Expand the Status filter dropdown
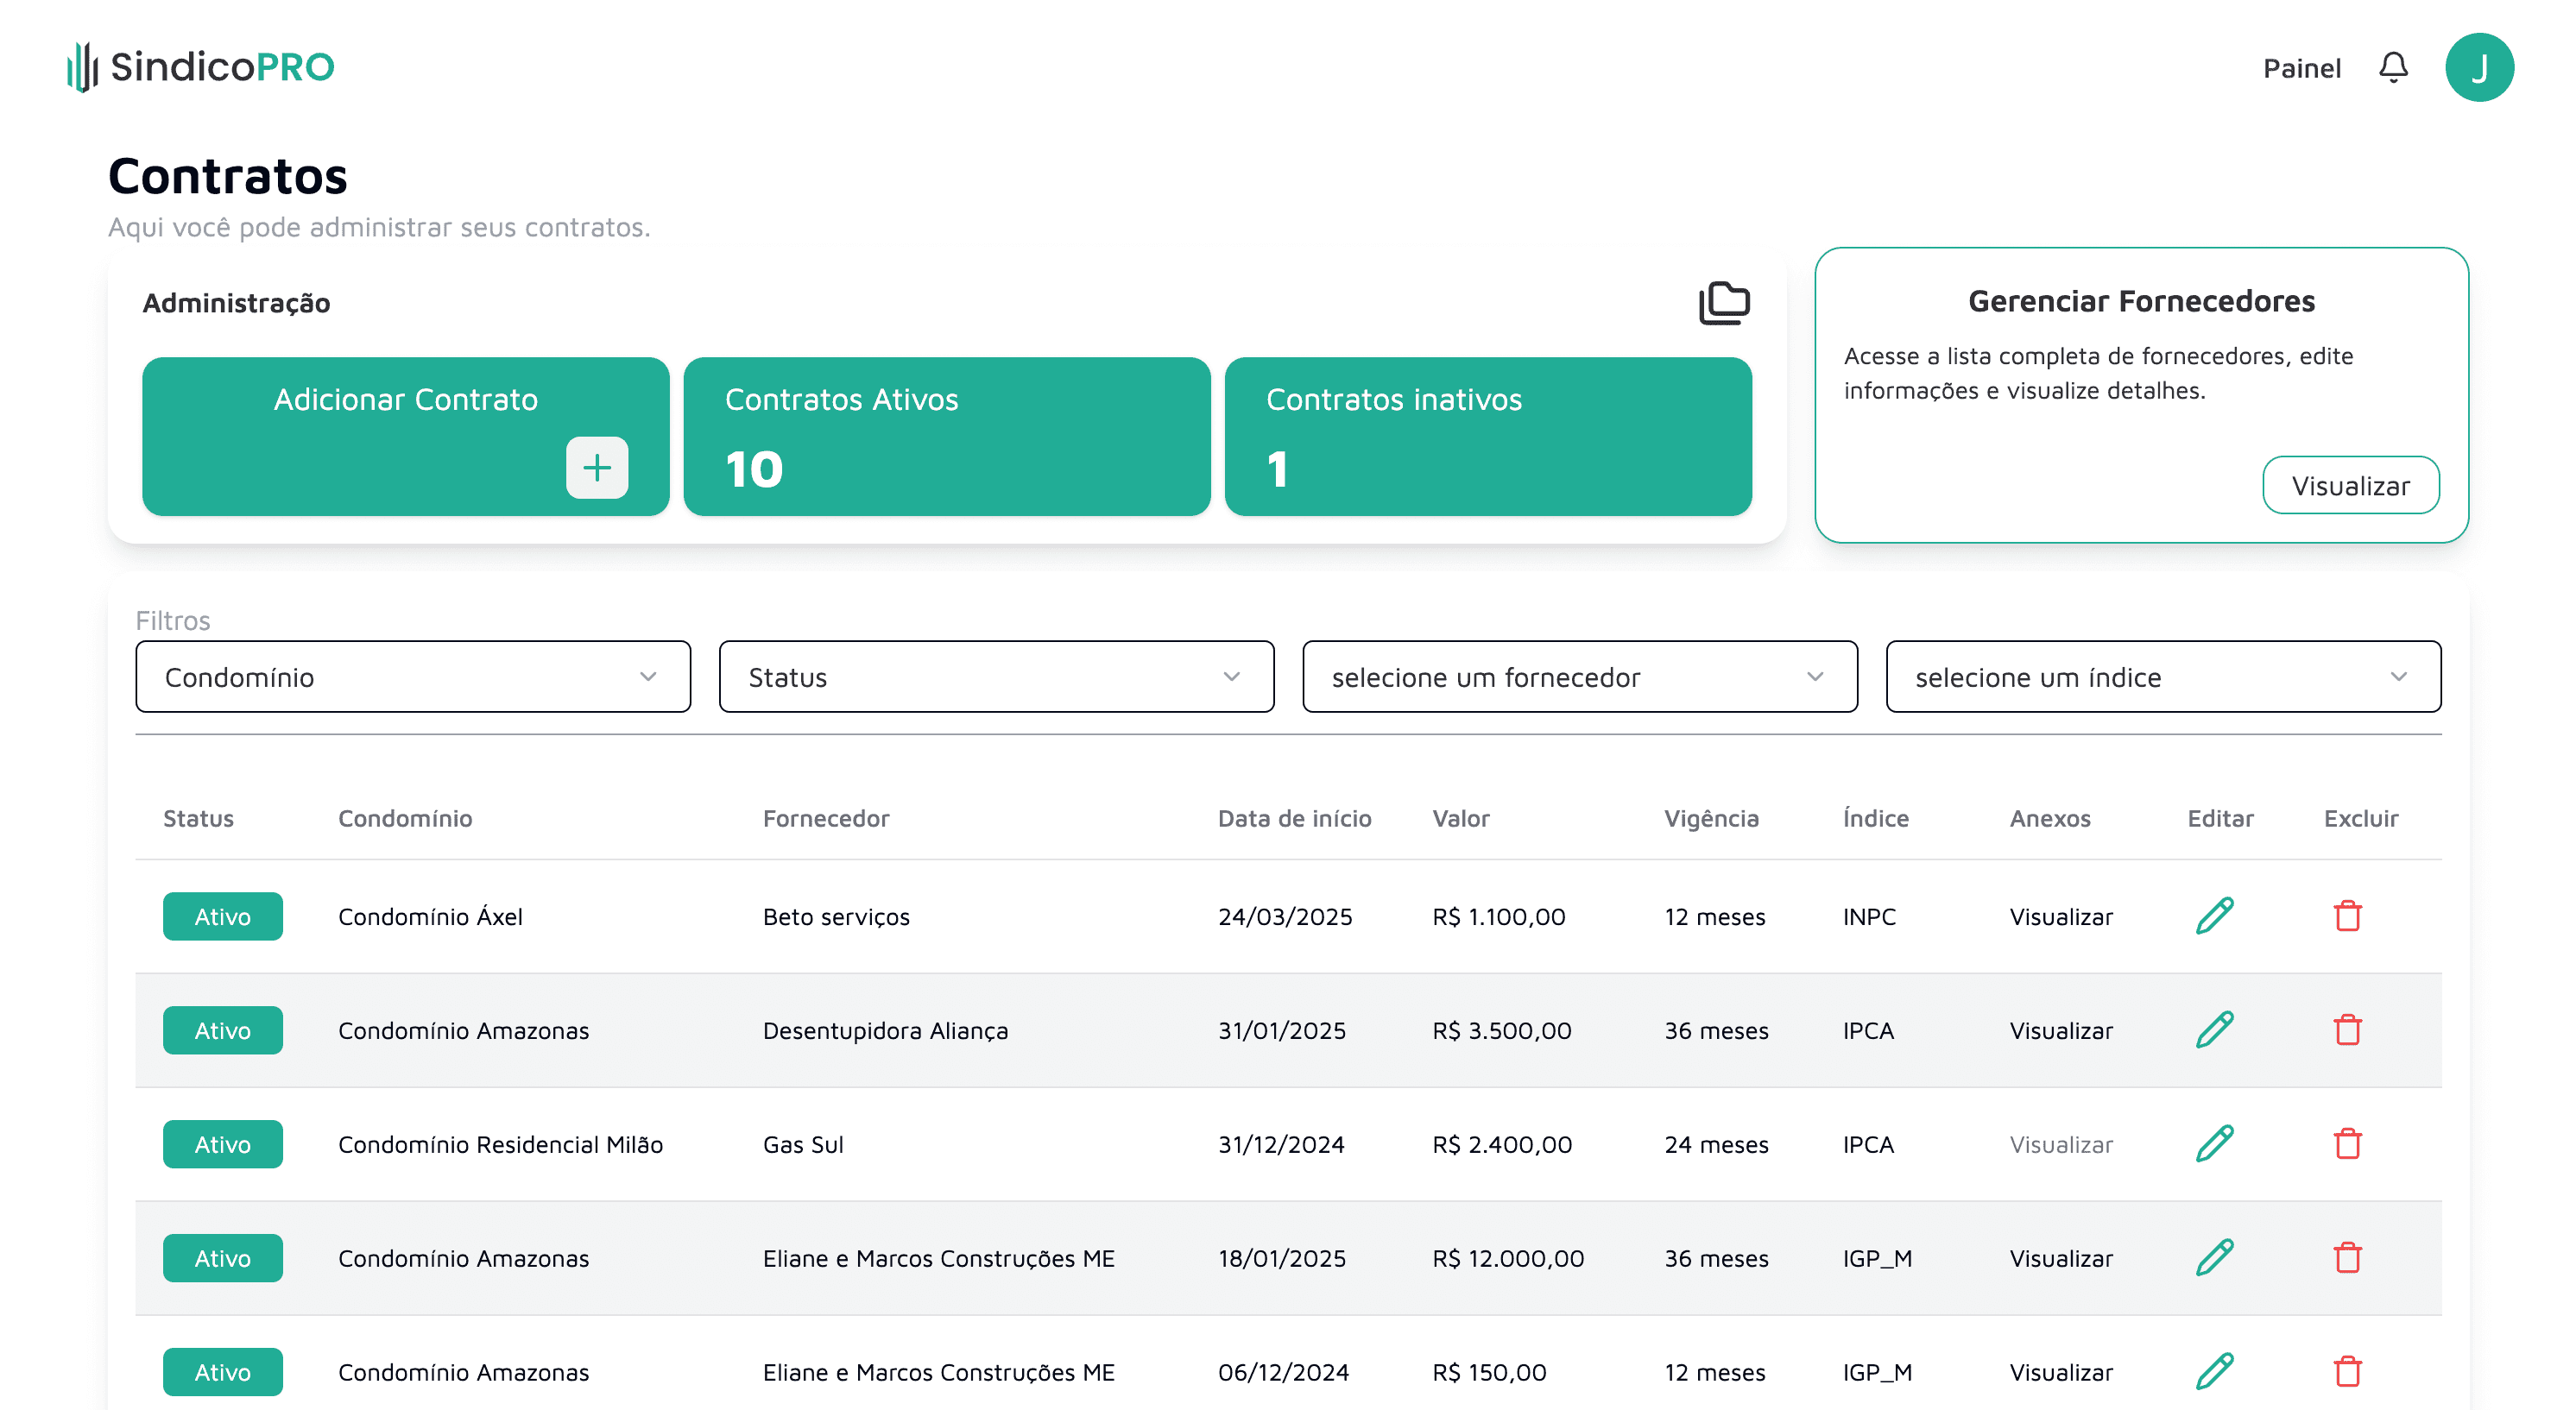 996,677
